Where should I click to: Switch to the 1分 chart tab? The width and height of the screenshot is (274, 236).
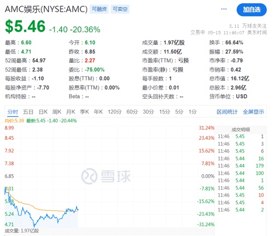[x=192, y=111]
